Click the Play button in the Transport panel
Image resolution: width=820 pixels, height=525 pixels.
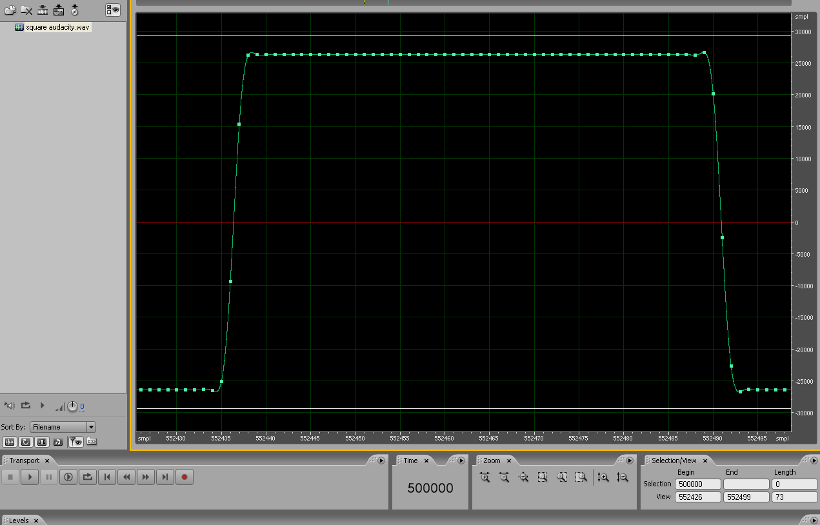(30, 477)
